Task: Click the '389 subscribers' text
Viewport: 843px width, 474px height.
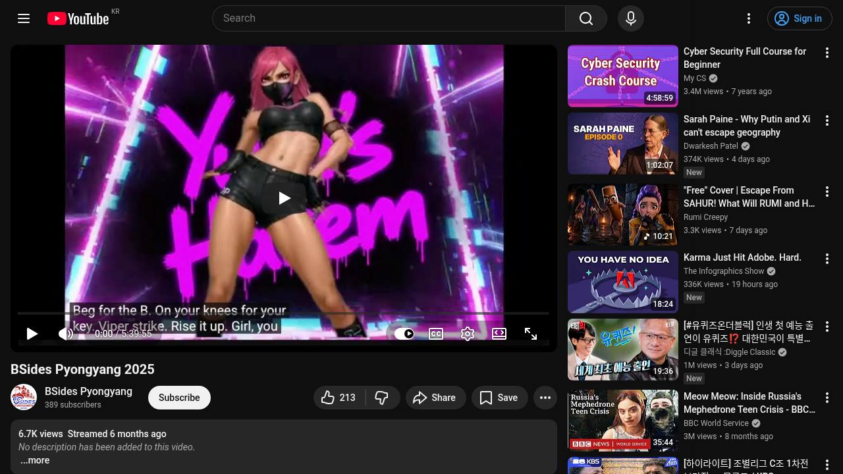Action: 72,405
